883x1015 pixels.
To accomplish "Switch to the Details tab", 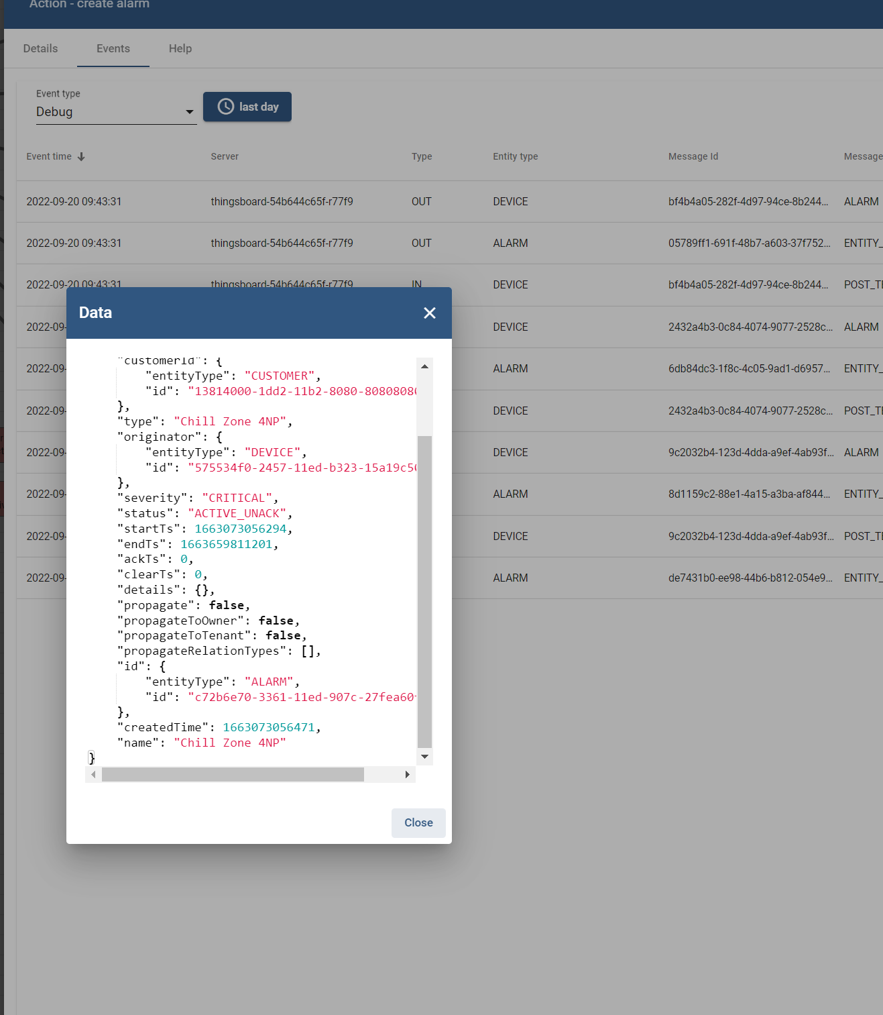I will (x=40, y=48).
